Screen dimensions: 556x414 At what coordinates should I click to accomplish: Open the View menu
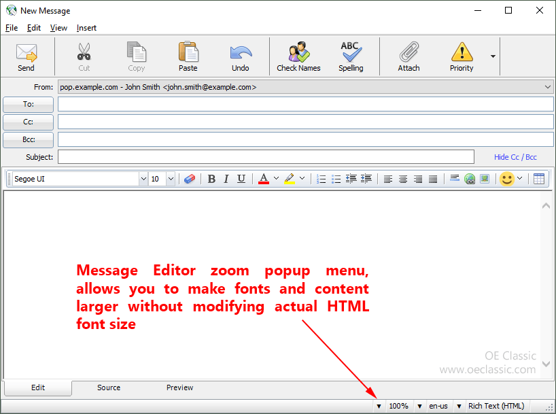click(58, 28)
